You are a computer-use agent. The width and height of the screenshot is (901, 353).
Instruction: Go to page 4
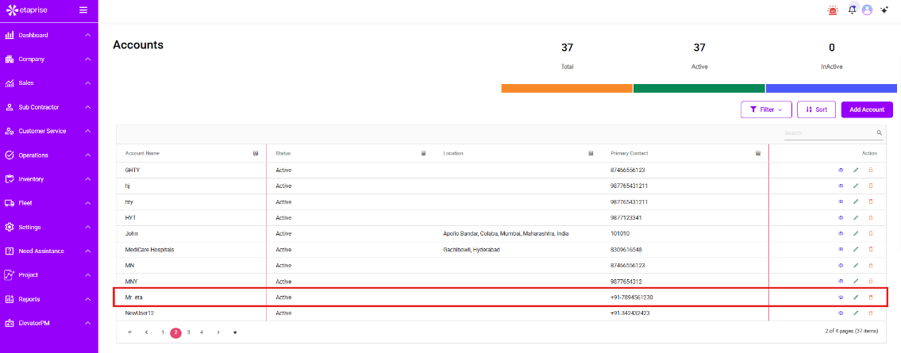[201, 332]
